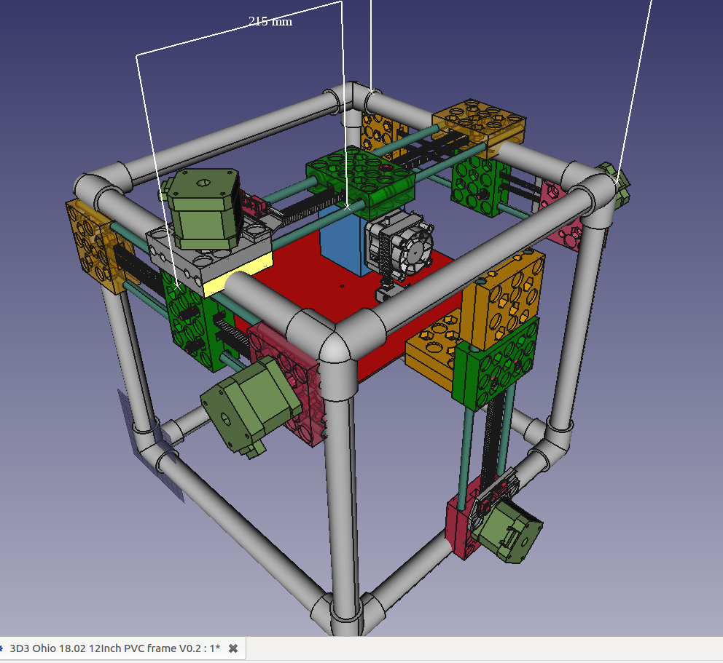Close the 3D3 Ohio PVC frame tab
Screen dimensions: 723x663
point(233,648)
